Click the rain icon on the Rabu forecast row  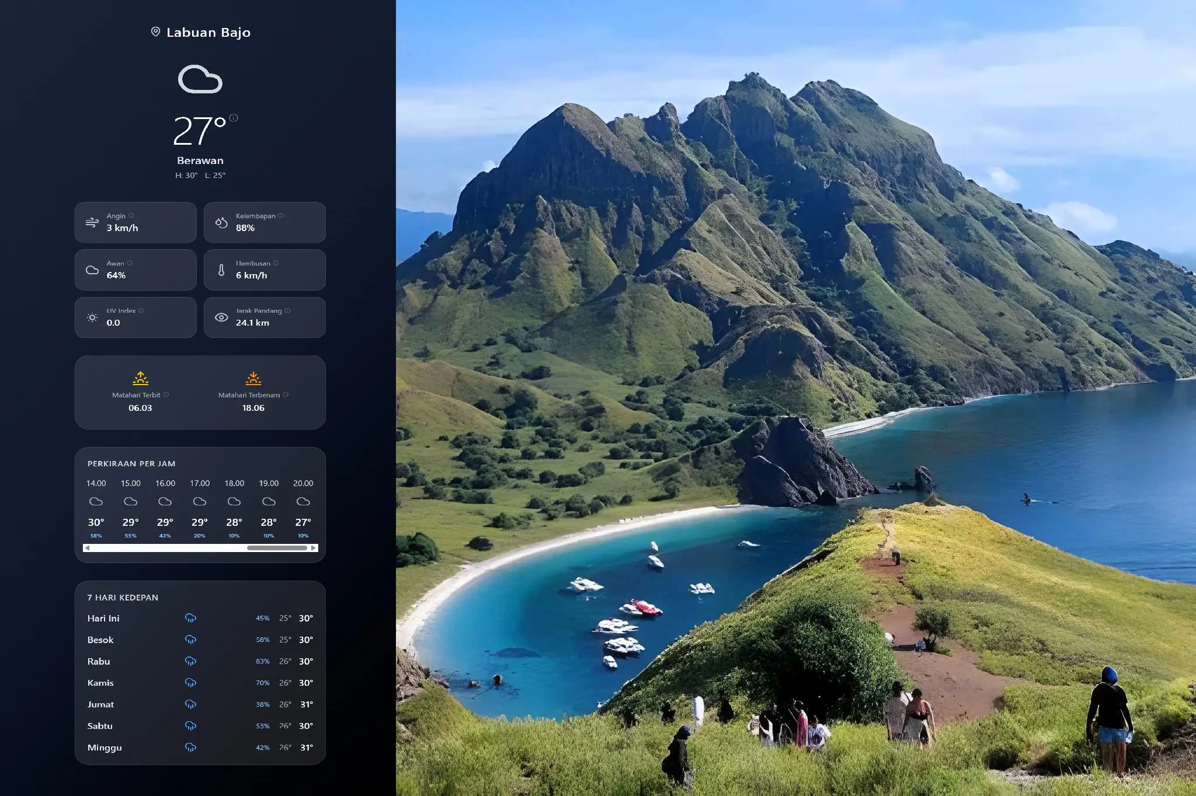190,661
